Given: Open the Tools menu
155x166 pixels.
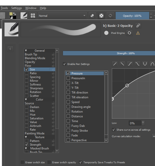Looking at the screenshot, I should pos(4,8).
